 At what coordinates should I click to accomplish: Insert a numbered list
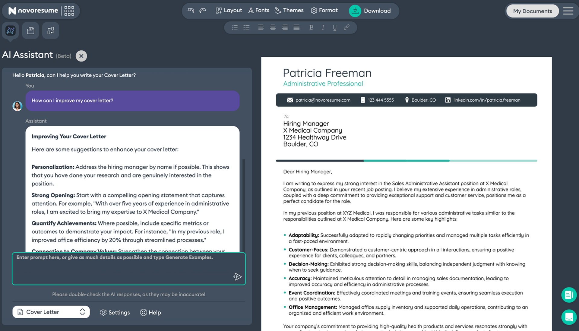[235, 27]
